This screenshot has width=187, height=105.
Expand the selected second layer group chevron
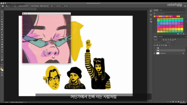click(x=157, y=50)
